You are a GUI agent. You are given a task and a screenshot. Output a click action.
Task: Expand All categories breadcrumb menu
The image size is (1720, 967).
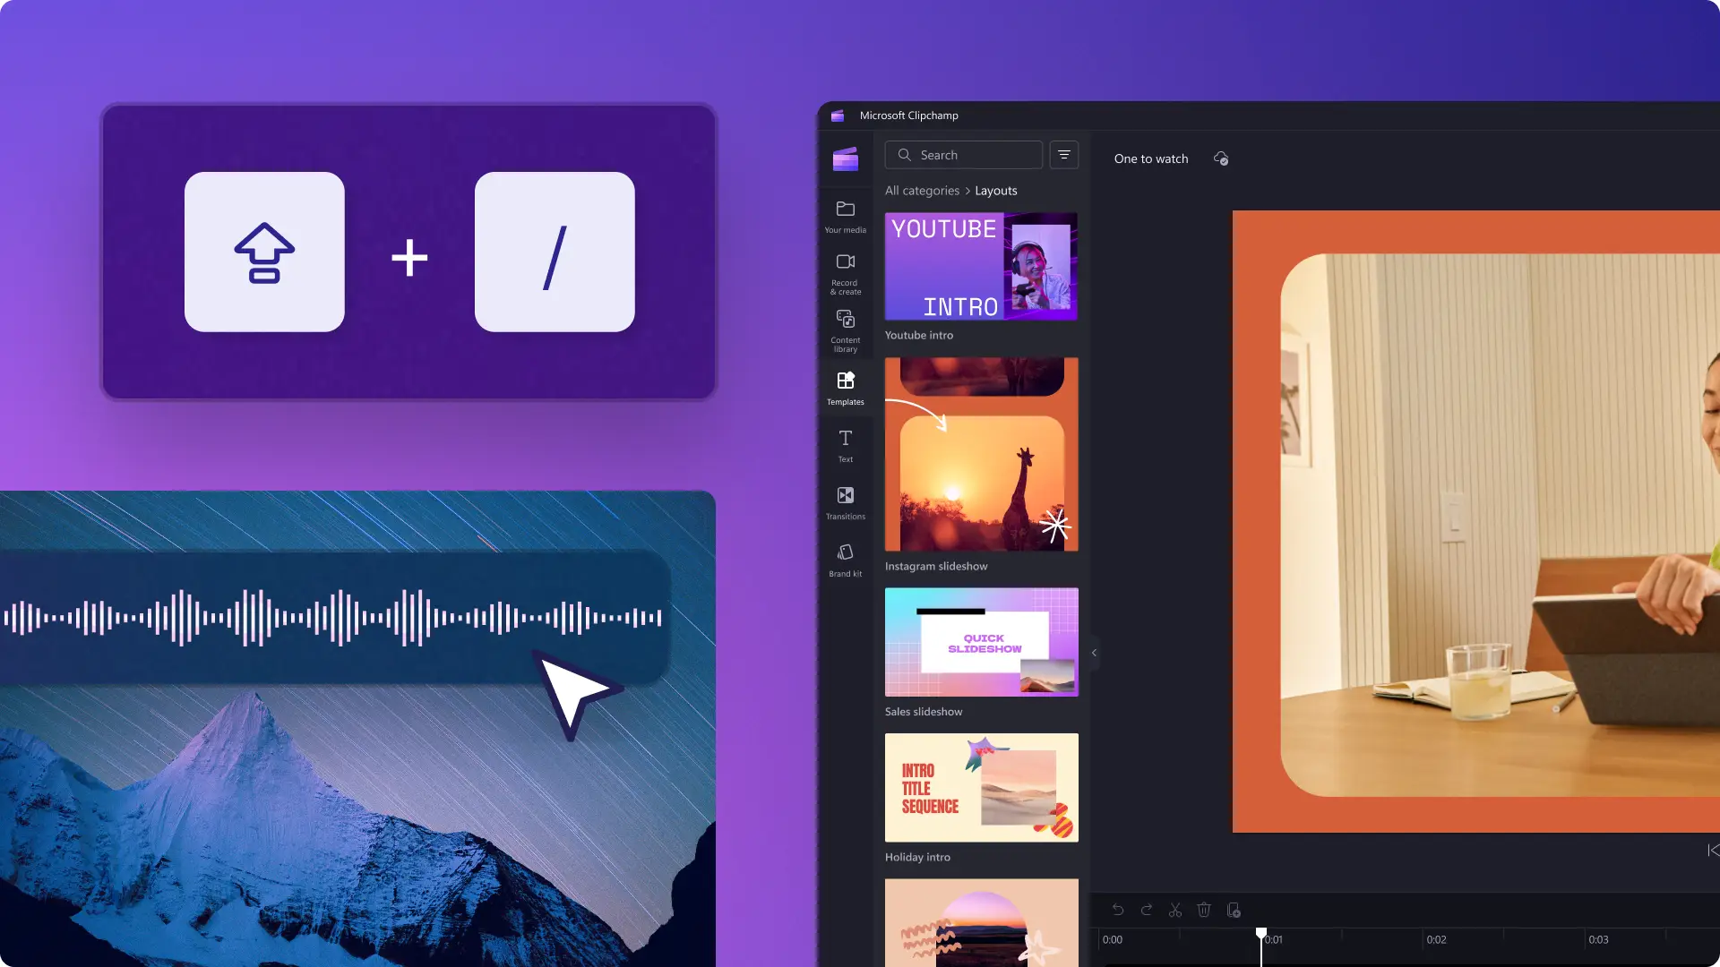[923, 190]
